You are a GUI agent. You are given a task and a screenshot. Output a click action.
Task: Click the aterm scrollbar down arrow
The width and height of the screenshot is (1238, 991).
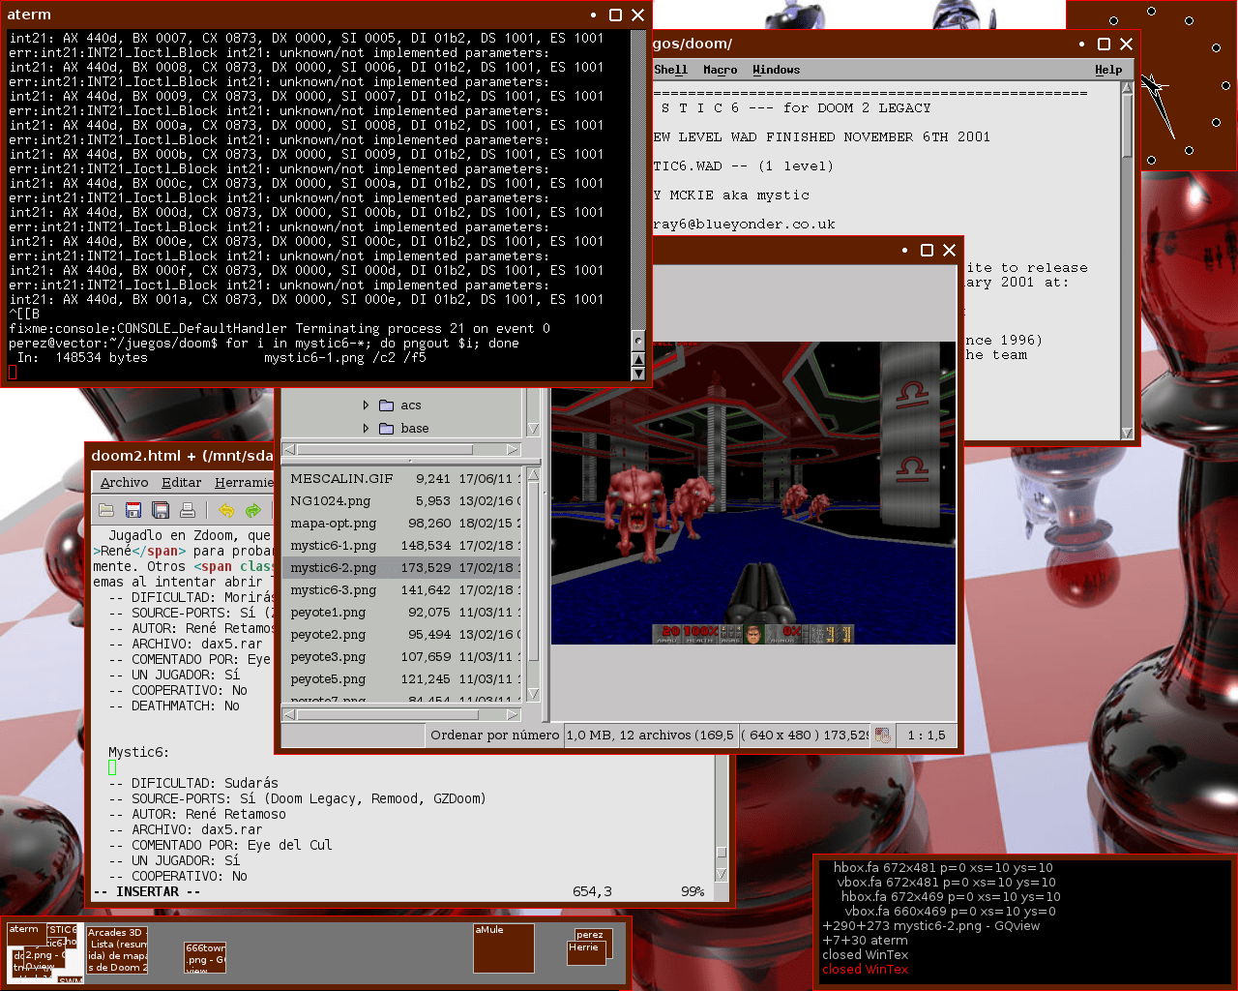(x=638, y=374)
